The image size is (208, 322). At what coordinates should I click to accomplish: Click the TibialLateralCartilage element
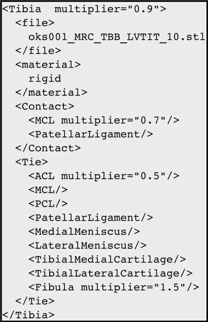coord(111,274)
